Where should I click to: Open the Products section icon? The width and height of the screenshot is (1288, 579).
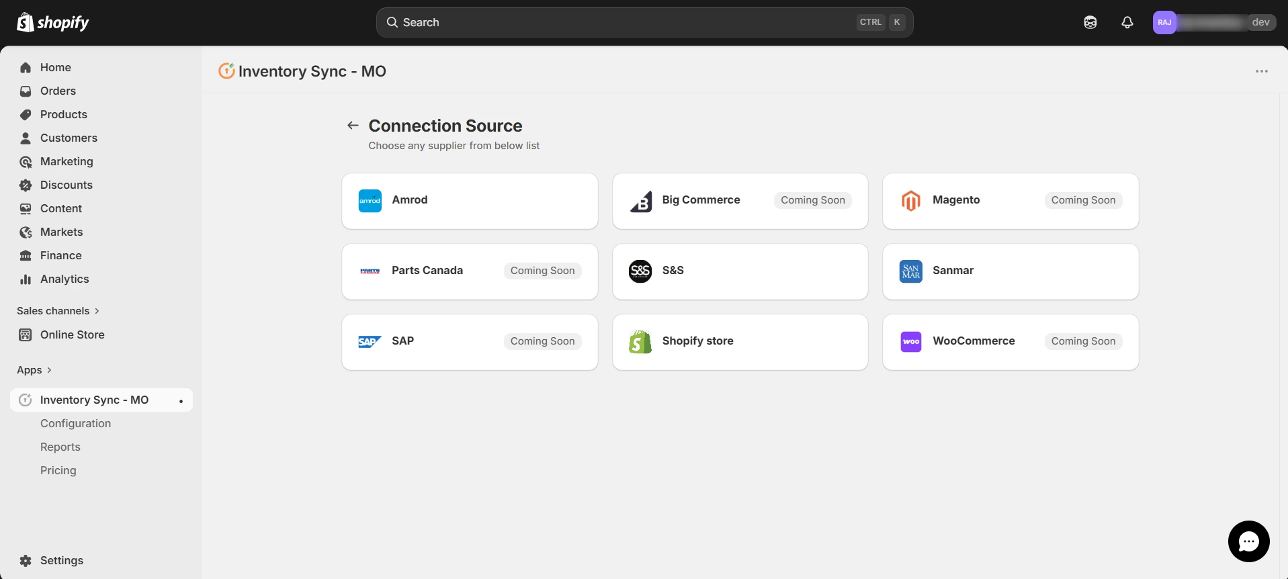tap(25, 114)
